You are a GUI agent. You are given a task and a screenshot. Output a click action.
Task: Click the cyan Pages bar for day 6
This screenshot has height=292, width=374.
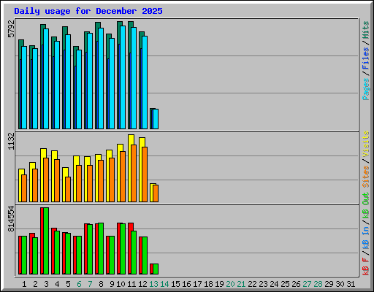79,89
